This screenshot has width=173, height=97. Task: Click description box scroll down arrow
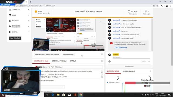[x=102, y=75]
